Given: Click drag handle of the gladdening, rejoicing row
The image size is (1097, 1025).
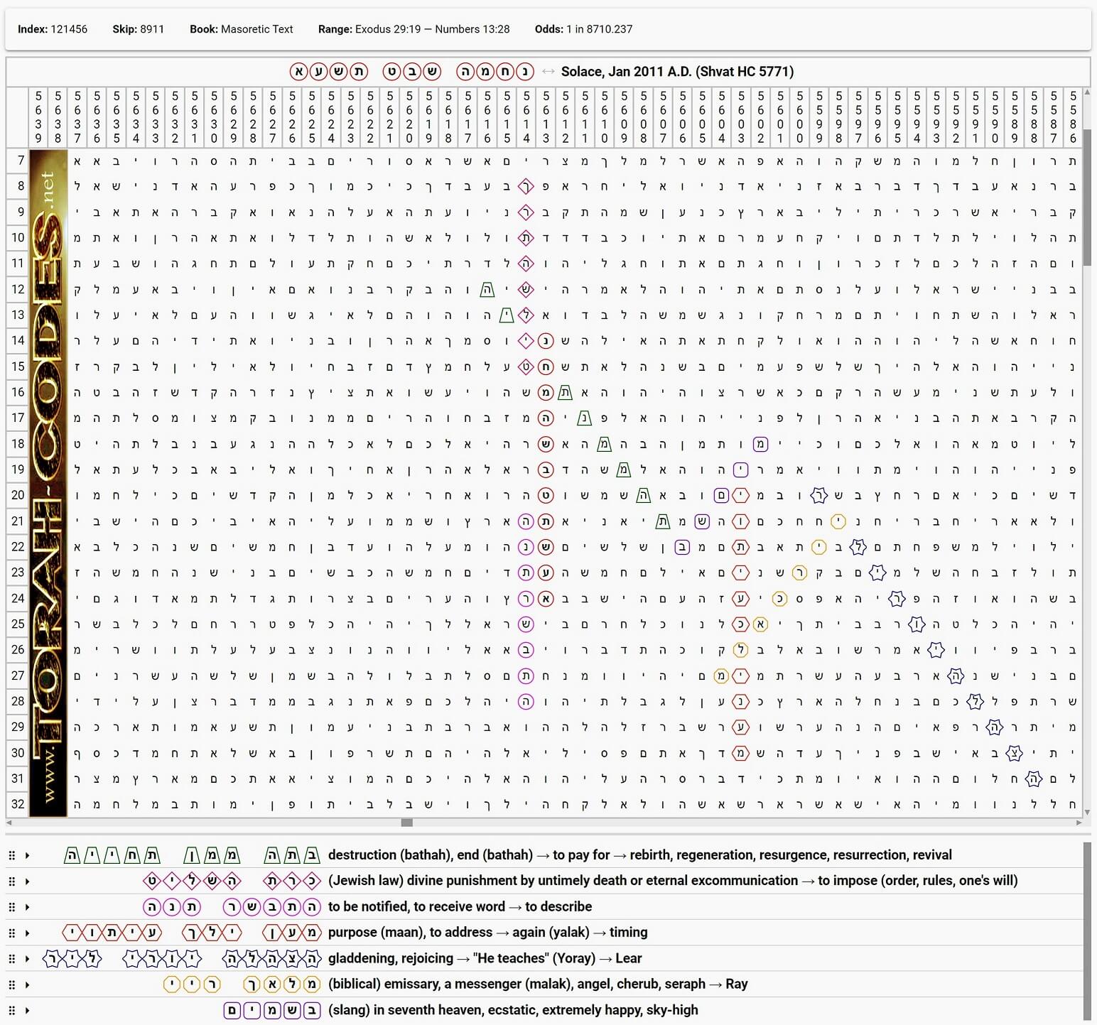Looking at the screenshot, I should [x=11, y=958].
